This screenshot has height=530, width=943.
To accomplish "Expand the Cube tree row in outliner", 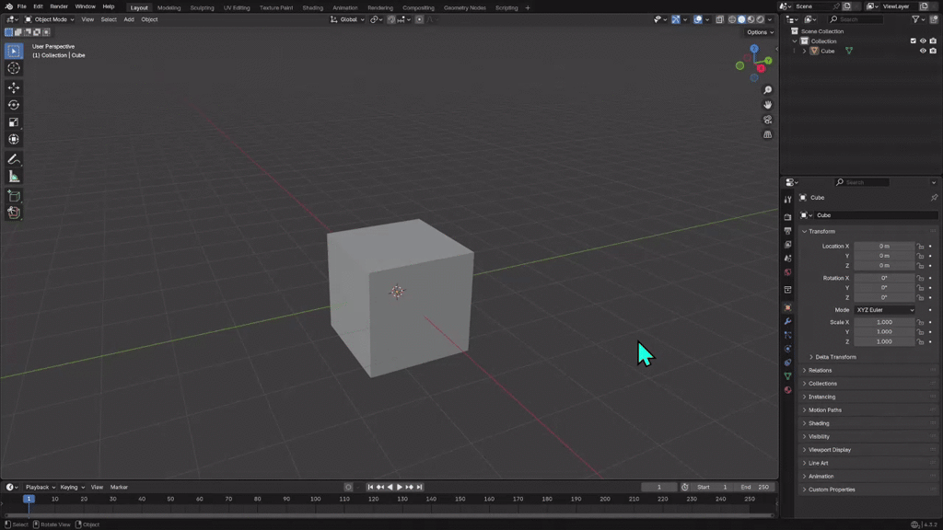I will pos(805,52).
